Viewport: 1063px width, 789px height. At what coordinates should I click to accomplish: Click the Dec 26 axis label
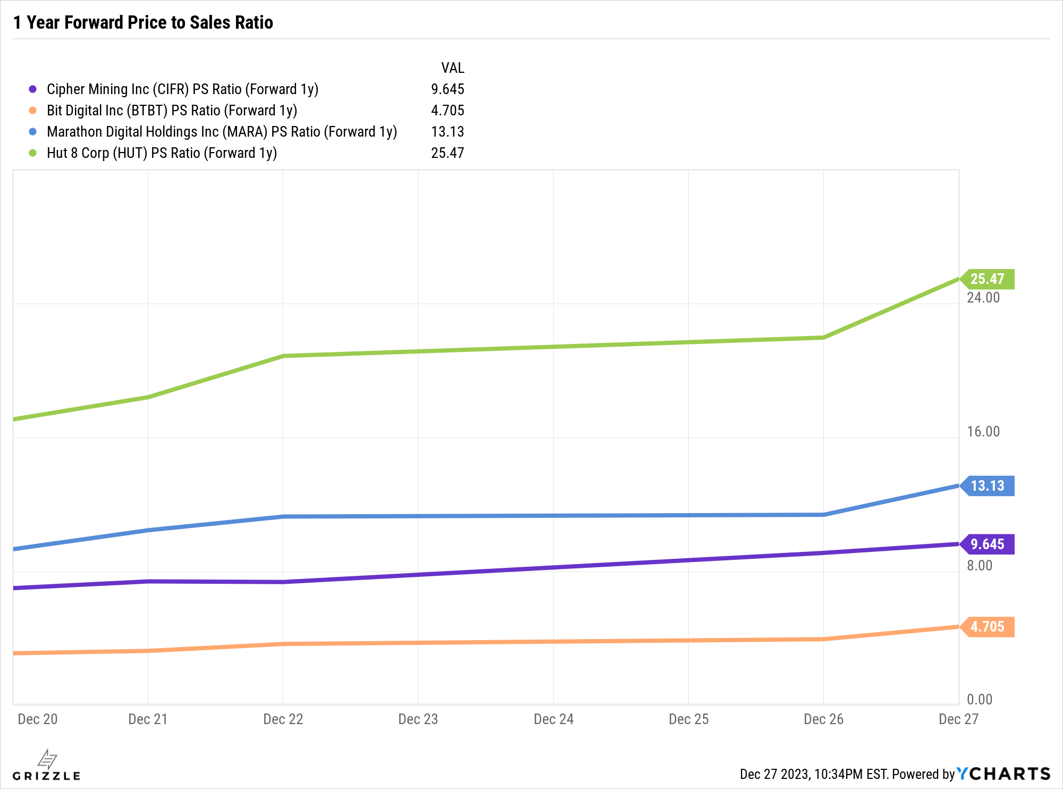point(823,719)
